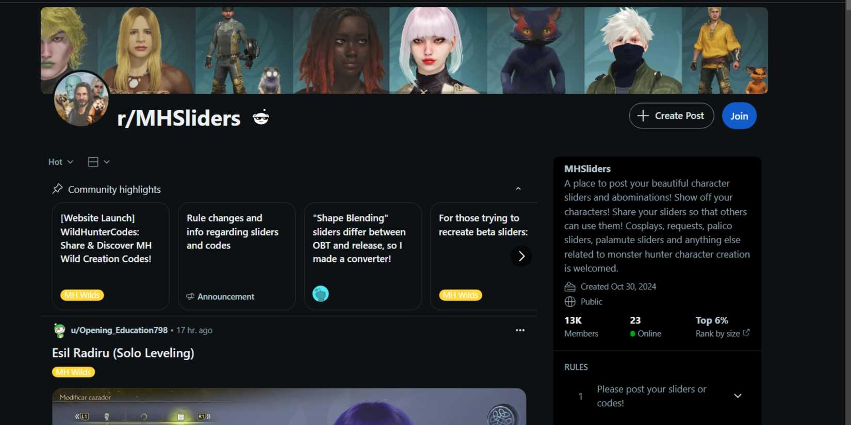The width and height of the screenshot is (851, 425).
Task: Open the card view layout dropdown
Action: pyautogui.click(x=99, y=162)
